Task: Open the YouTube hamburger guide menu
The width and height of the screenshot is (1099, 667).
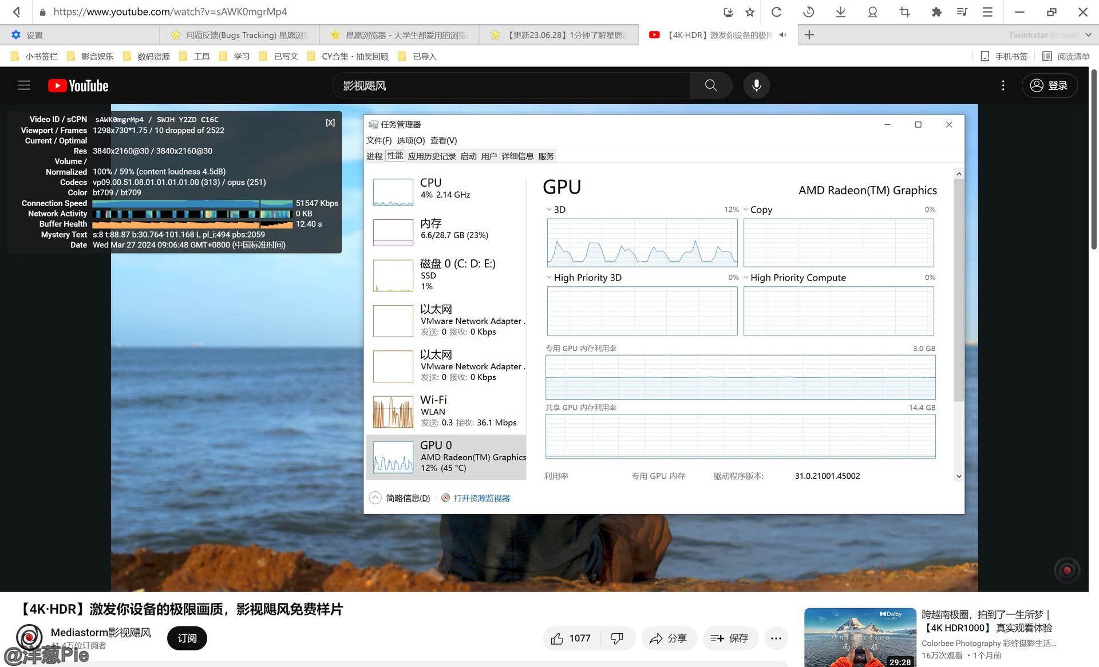Action: (x=24, y=85)
